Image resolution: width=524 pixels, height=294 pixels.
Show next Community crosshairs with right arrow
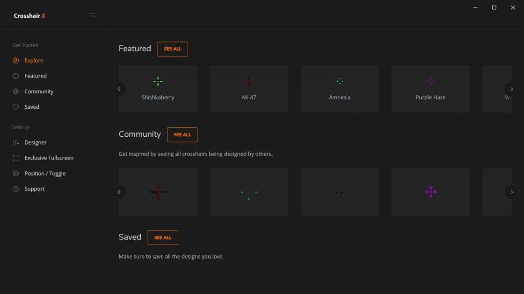coord(511,192)
